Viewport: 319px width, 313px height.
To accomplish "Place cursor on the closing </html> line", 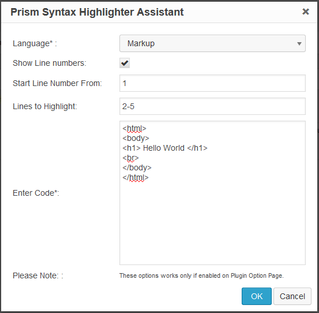I will tap(136, 177).
